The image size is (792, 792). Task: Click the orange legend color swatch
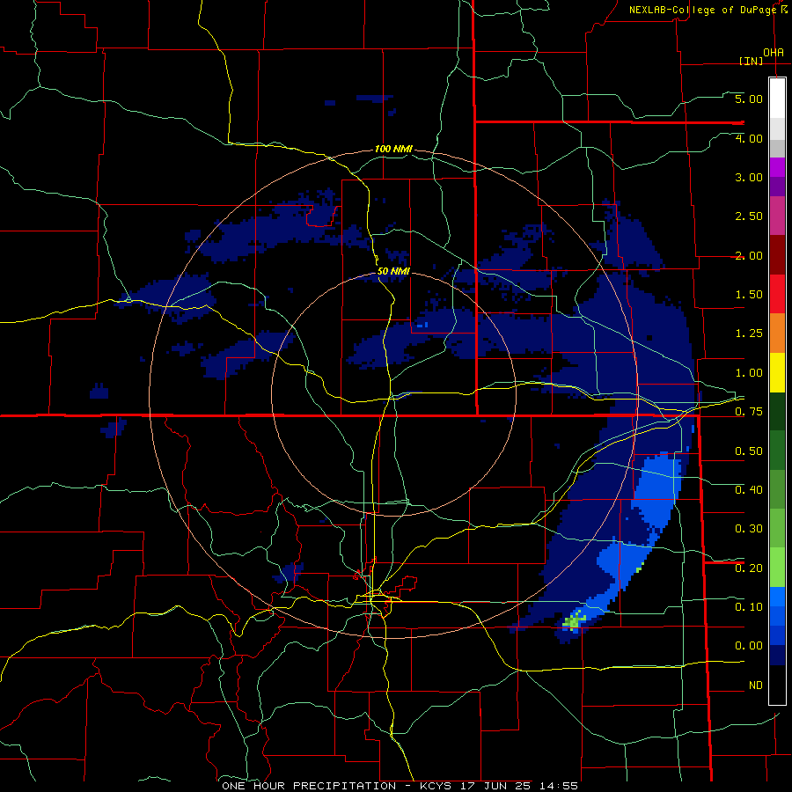coord(777,333)
